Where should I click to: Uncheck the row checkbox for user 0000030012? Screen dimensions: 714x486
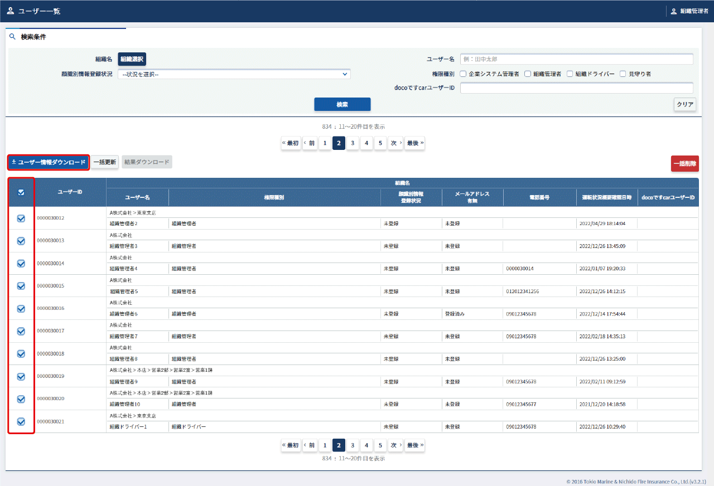tap(21, 218)
